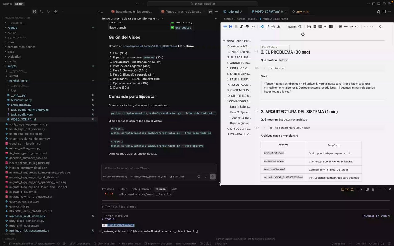This screenshot has height=246, width=394.
Task: Open the zsh terminal profile dropdown
Action: (362, 189)
